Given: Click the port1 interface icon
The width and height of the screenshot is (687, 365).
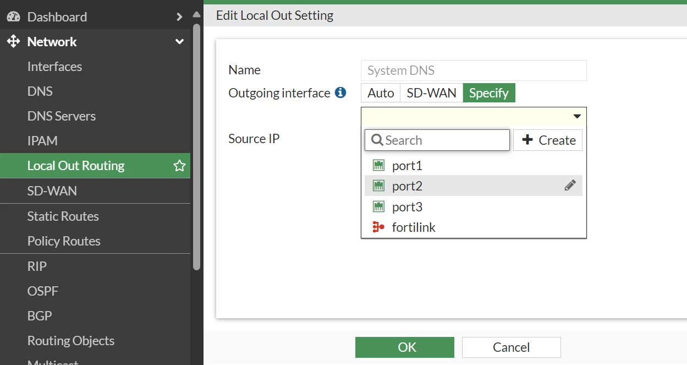Looking at the screenshot, I should 378,165.
